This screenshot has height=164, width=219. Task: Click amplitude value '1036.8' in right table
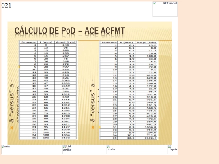[150, 127]
